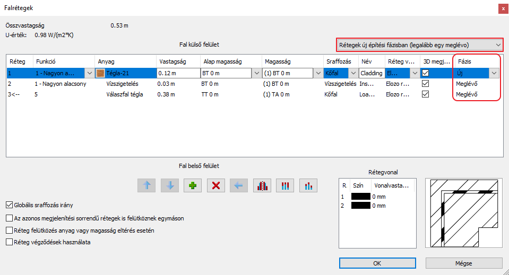Select row 3<-- layer number cell
Viewport: 509px width, 275px height.
click(x=14, y=94)
